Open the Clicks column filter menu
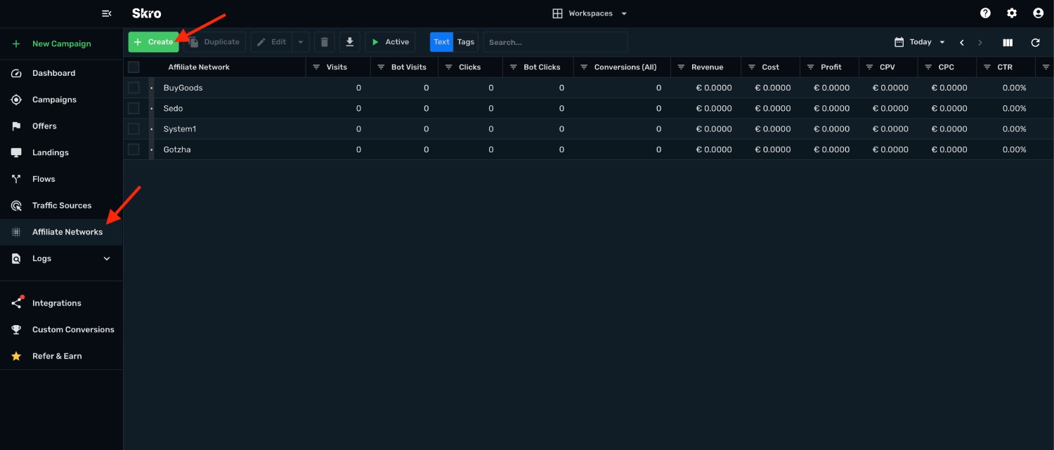Screen dimensions: 1054x450 pyautogui.click(x=448, y=67)
